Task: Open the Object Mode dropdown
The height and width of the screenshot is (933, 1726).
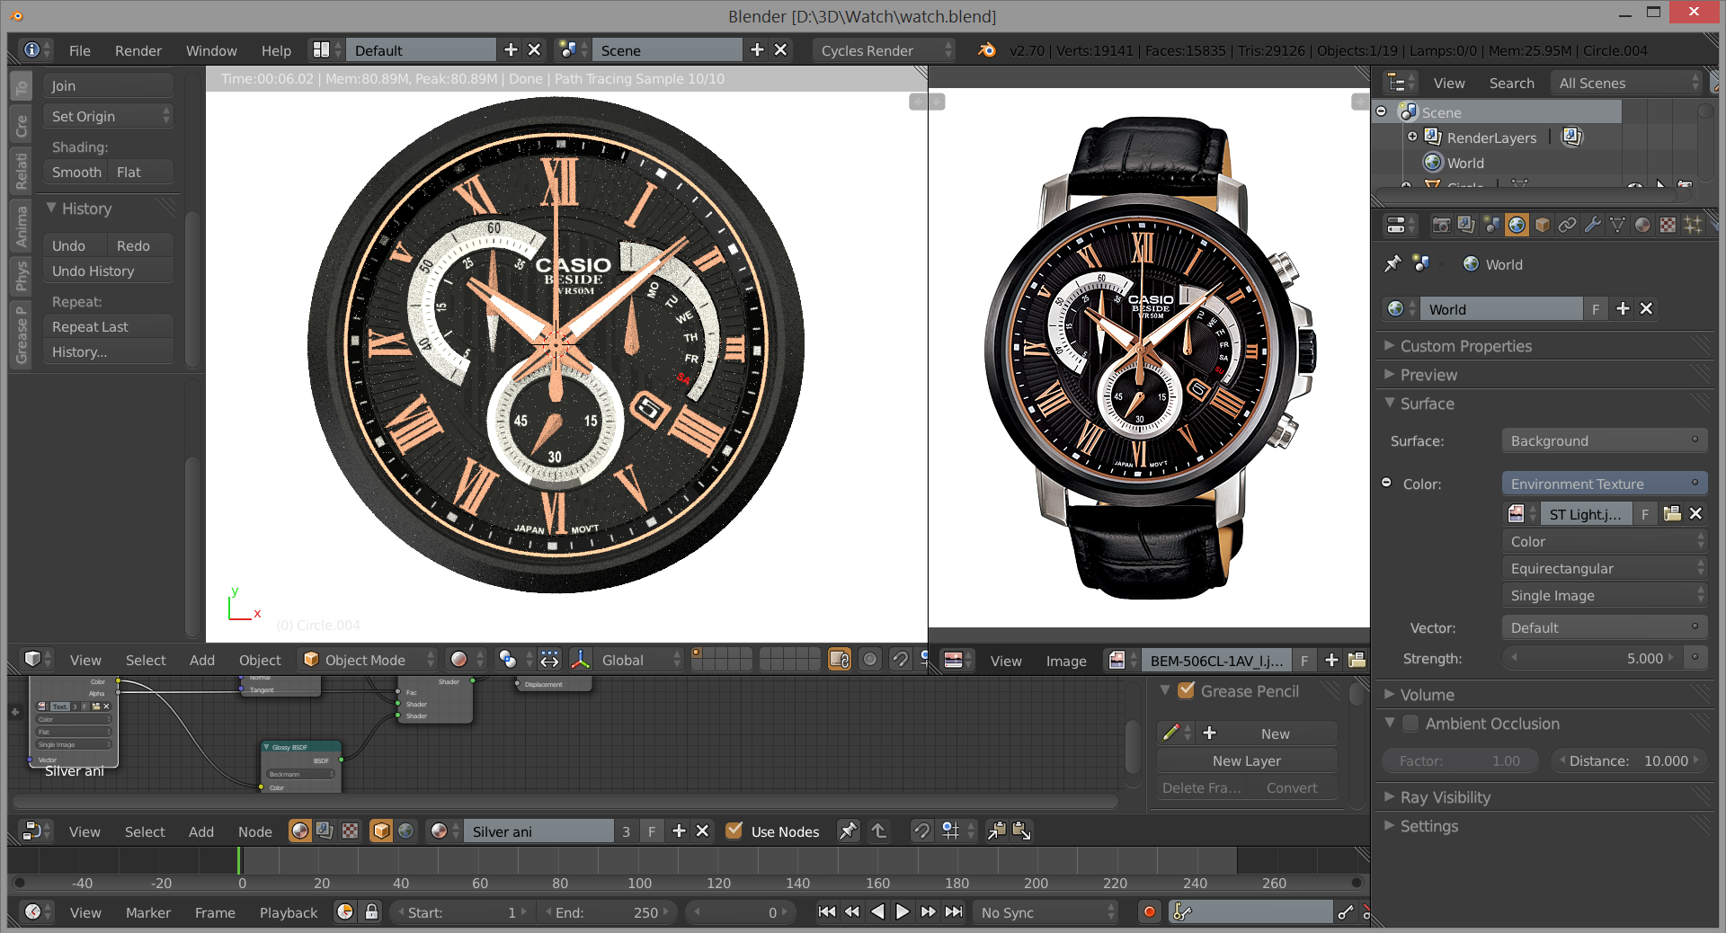Action: (x=369, y=660)
